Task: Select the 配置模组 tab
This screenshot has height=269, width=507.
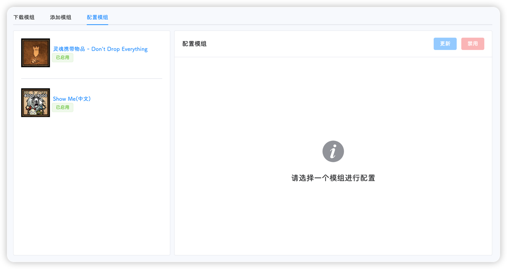Action: [97, 17]
